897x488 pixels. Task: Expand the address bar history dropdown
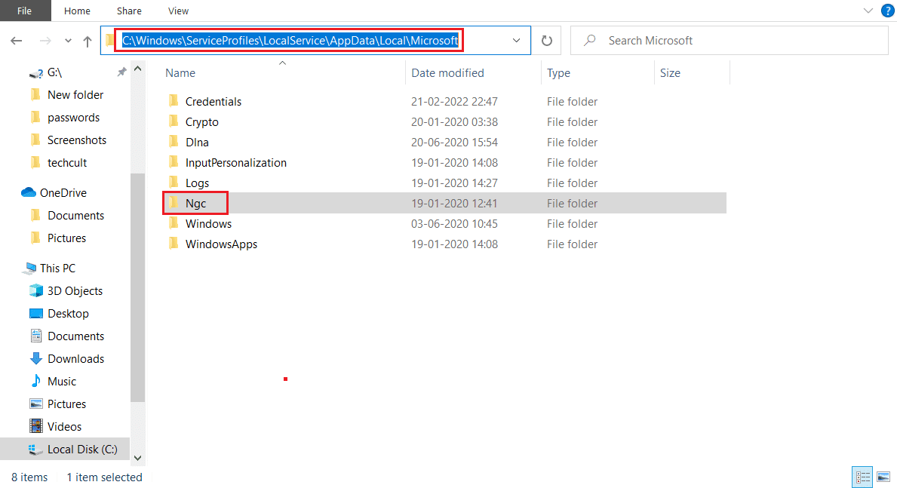(x=516, y=41)
